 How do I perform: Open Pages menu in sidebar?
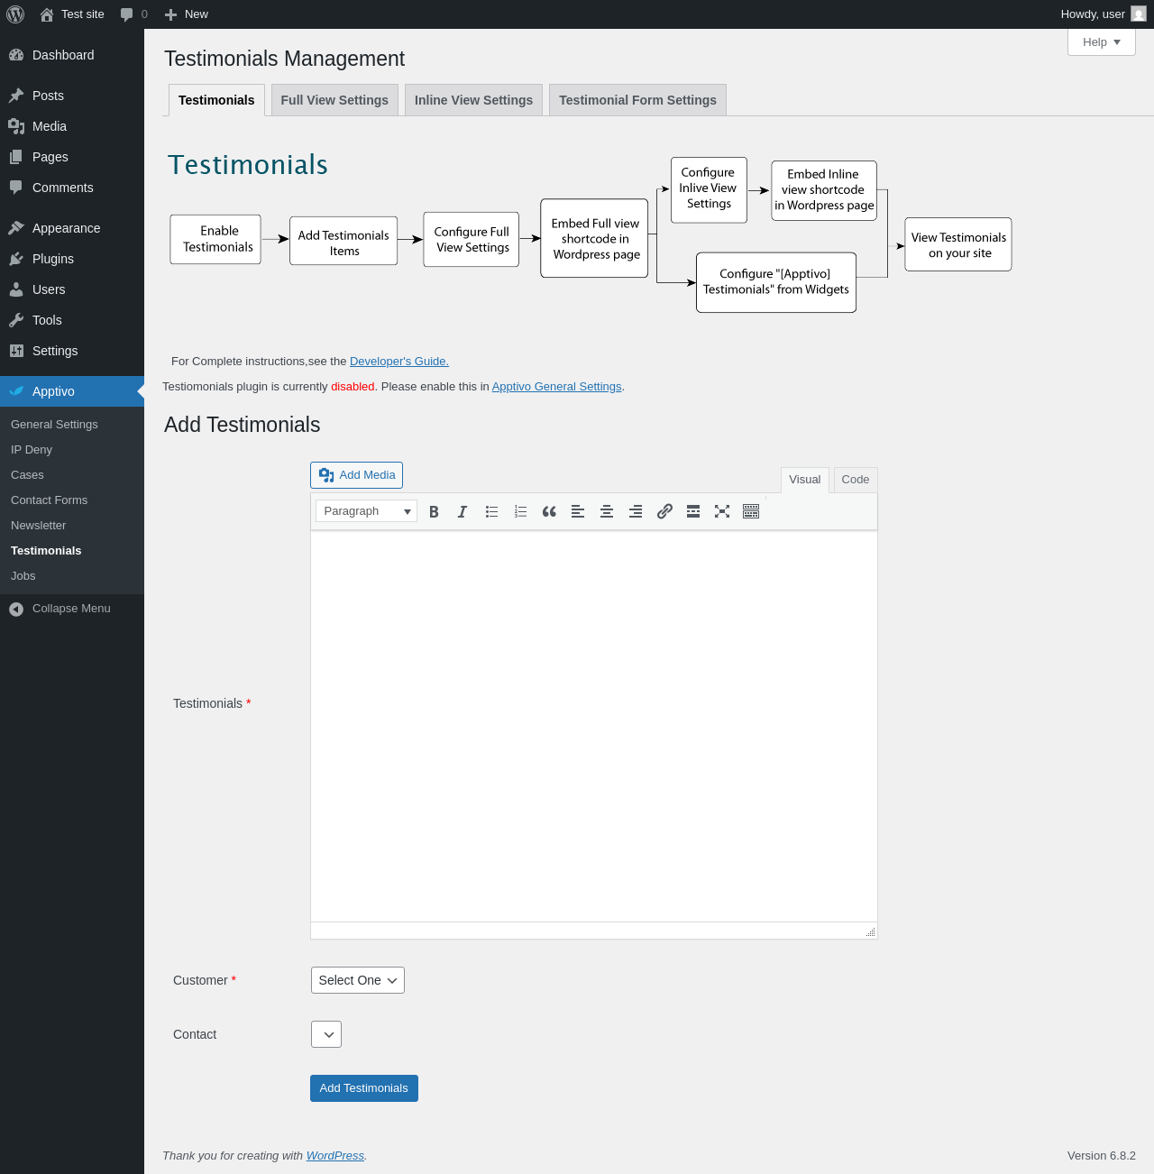[72, 157]
